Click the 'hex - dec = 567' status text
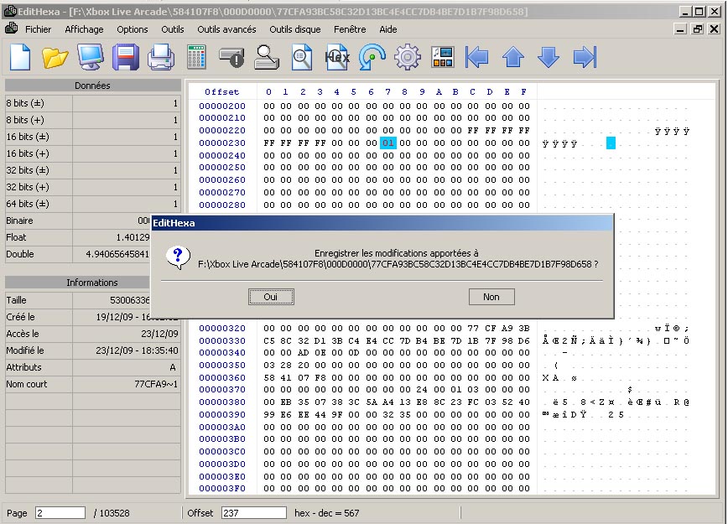The image size is (728, 524). (327, 513)
